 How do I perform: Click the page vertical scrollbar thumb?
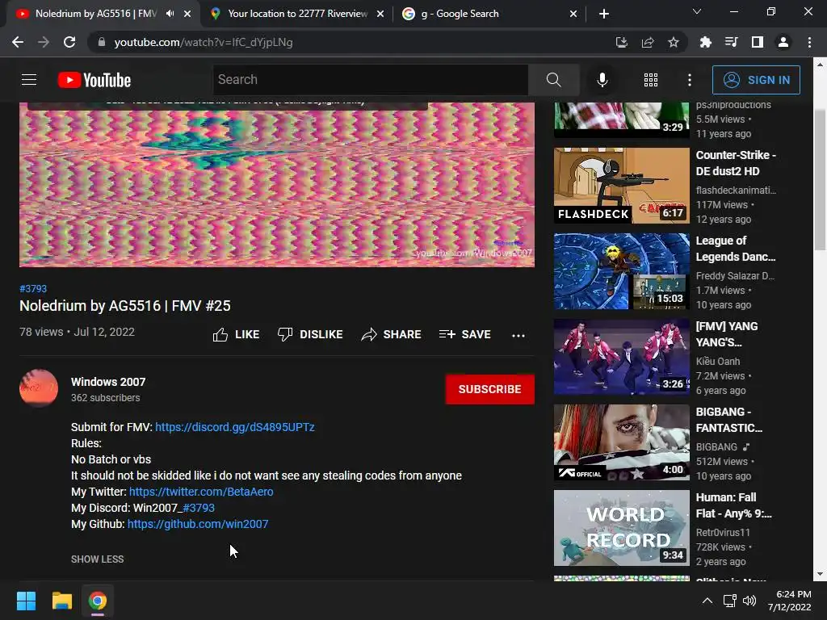[x=820, y=179]
